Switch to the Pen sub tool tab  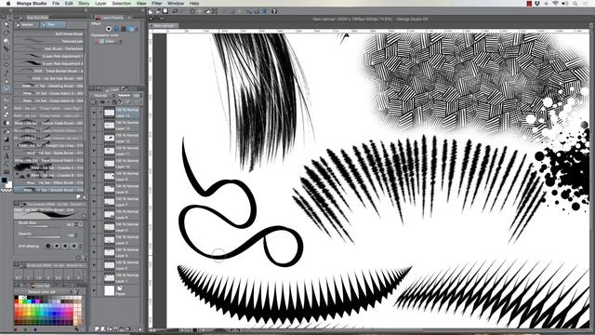point(52,25)
